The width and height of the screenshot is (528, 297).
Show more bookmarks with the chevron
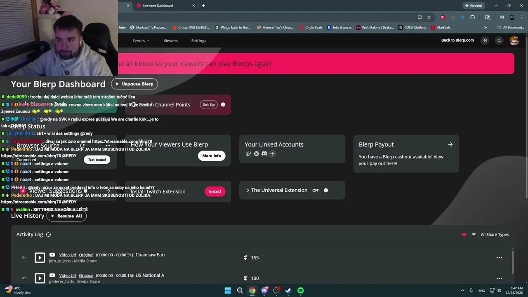click(486, 28)
